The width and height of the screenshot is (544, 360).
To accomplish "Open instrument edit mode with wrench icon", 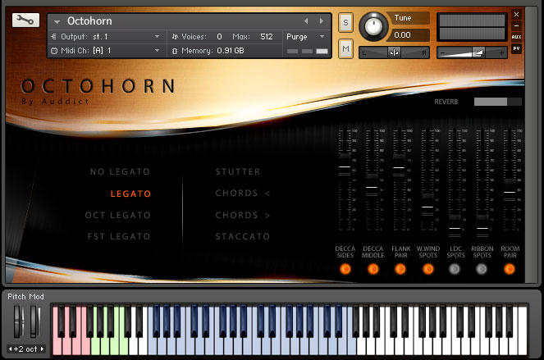I will pos(25,21).
